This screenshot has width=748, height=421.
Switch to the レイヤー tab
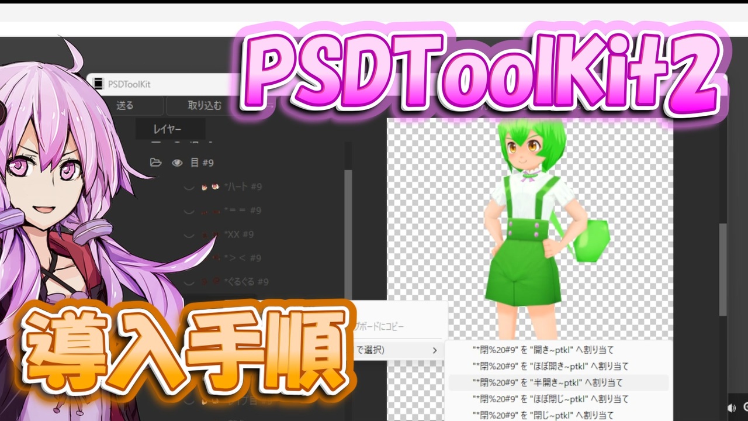170,129
